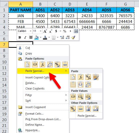Click Values & Number Formatting icon
The height and width of the screenshot is (133, 139).
click(x=80, y=97)
